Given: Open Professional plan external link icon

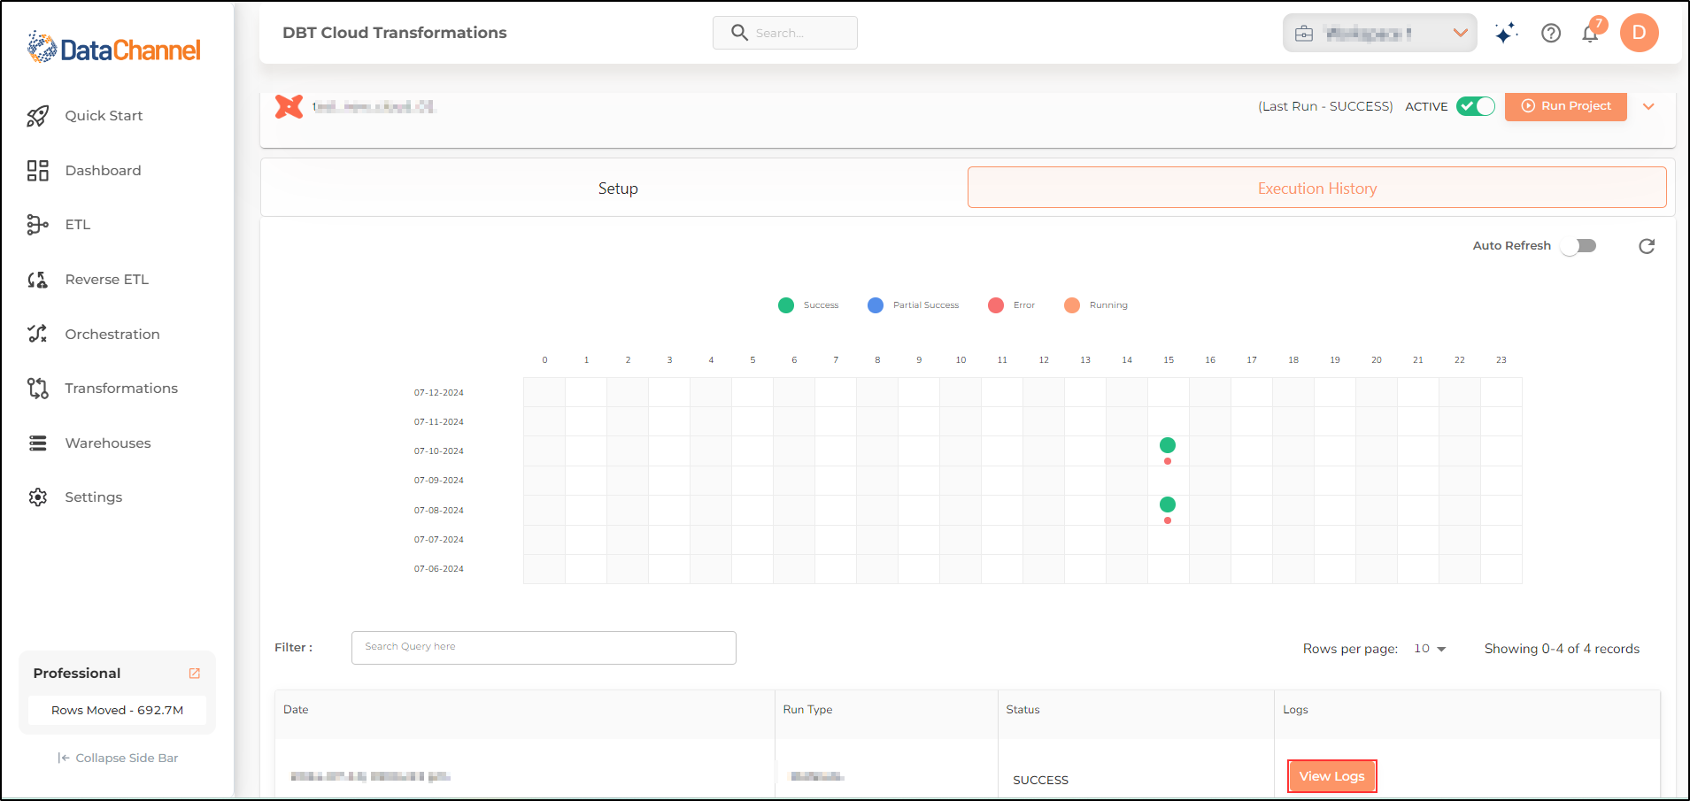Looking at the screenshot, I should click(x=195, y=674).
